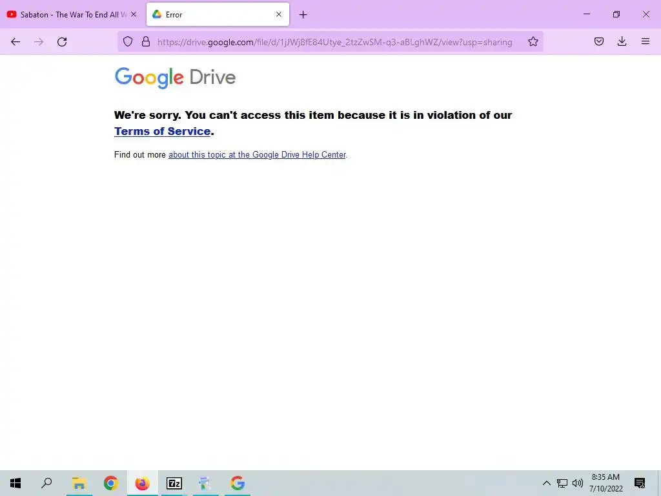Open the Windows notification center
Screen dimensions: 661x496
[640, 483]
